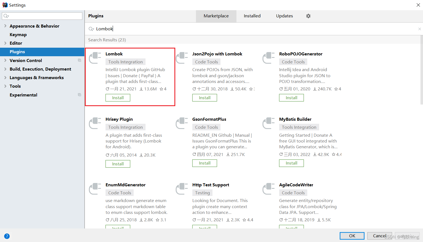Click the IntelliJ Settings window logo

click(5, 5)
